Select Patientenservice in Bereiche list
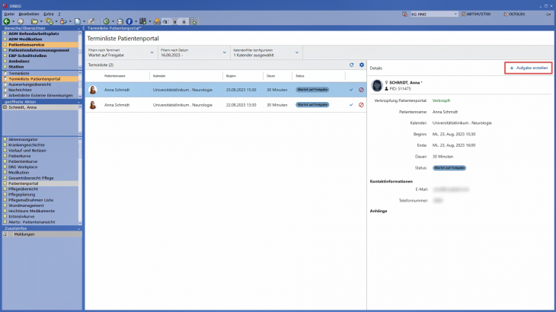This screenshot has height=312, width=556. click(x=30, y=45)
